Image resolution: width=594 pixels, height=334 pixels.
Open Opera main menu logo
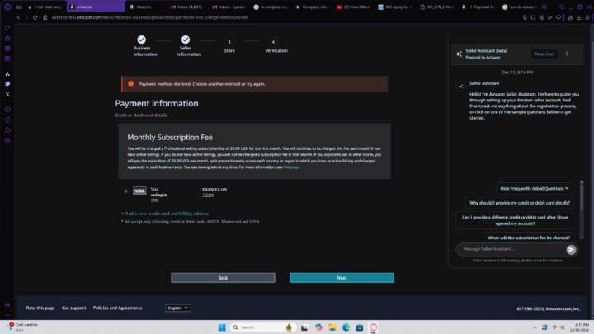(7, 7)
